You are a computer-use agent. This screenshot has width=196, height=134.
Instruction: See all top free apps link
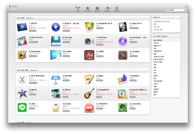tap(34, 71)
